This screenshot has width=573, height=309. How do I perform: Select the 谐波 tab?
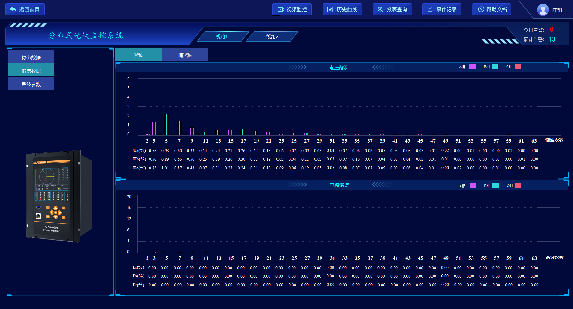pos(139,54)
